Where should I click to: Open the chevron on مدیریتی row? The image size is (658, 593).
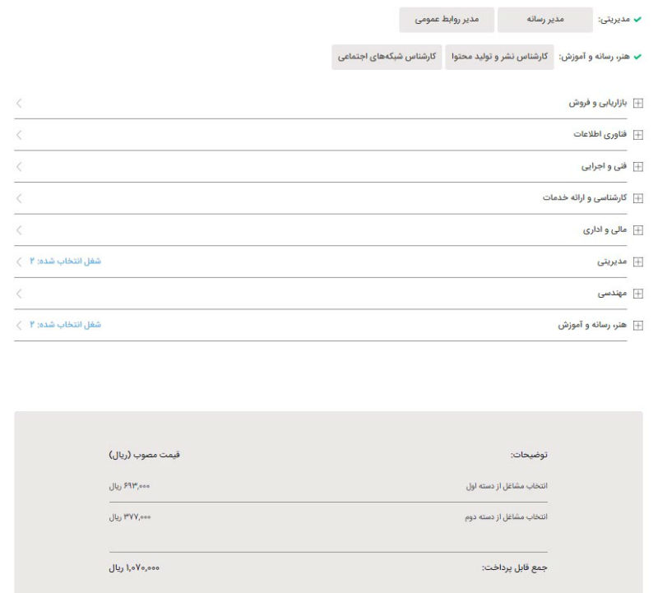coord(19,262)
